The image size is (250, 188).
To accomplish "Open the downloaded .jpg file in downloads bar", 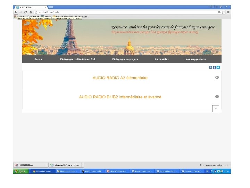I will point(30,165).
